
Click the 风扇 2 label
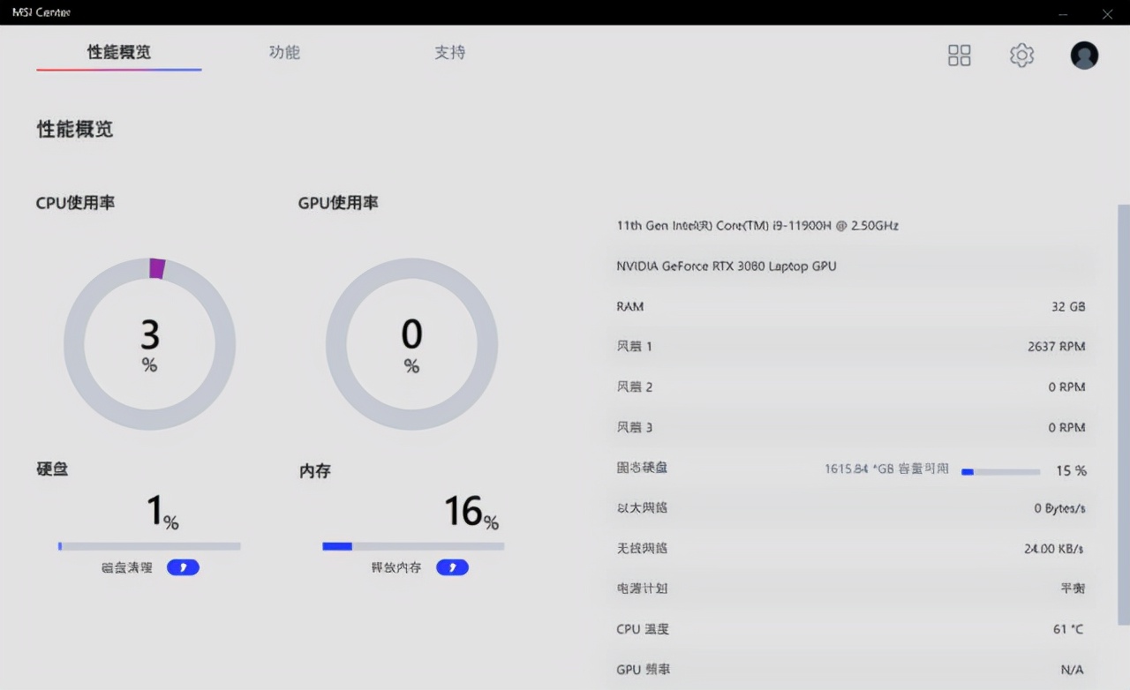(634, 387)
